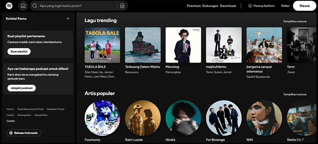
Task: Click the Daftar sign-up link
Action: pyautogui.click(x=285, y=6)
